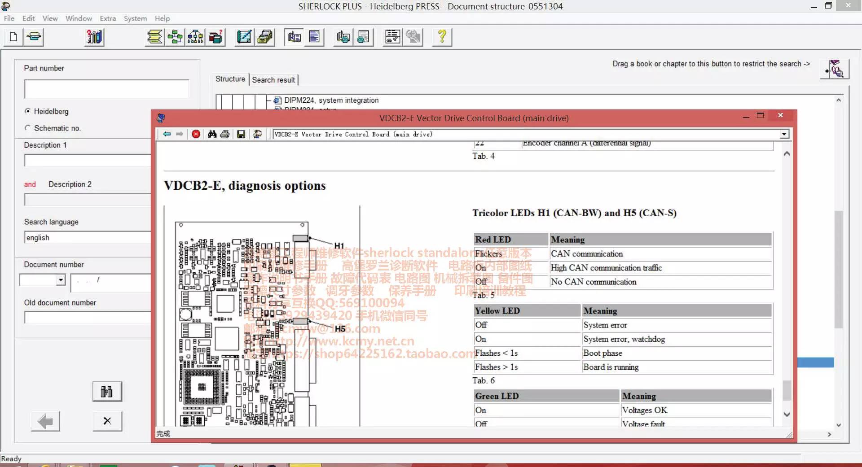Click the structure pane horizontal scroll right arrow
The width and height of the screenshot is (862, 467).
pyautogui.click(x=829, y=434)
